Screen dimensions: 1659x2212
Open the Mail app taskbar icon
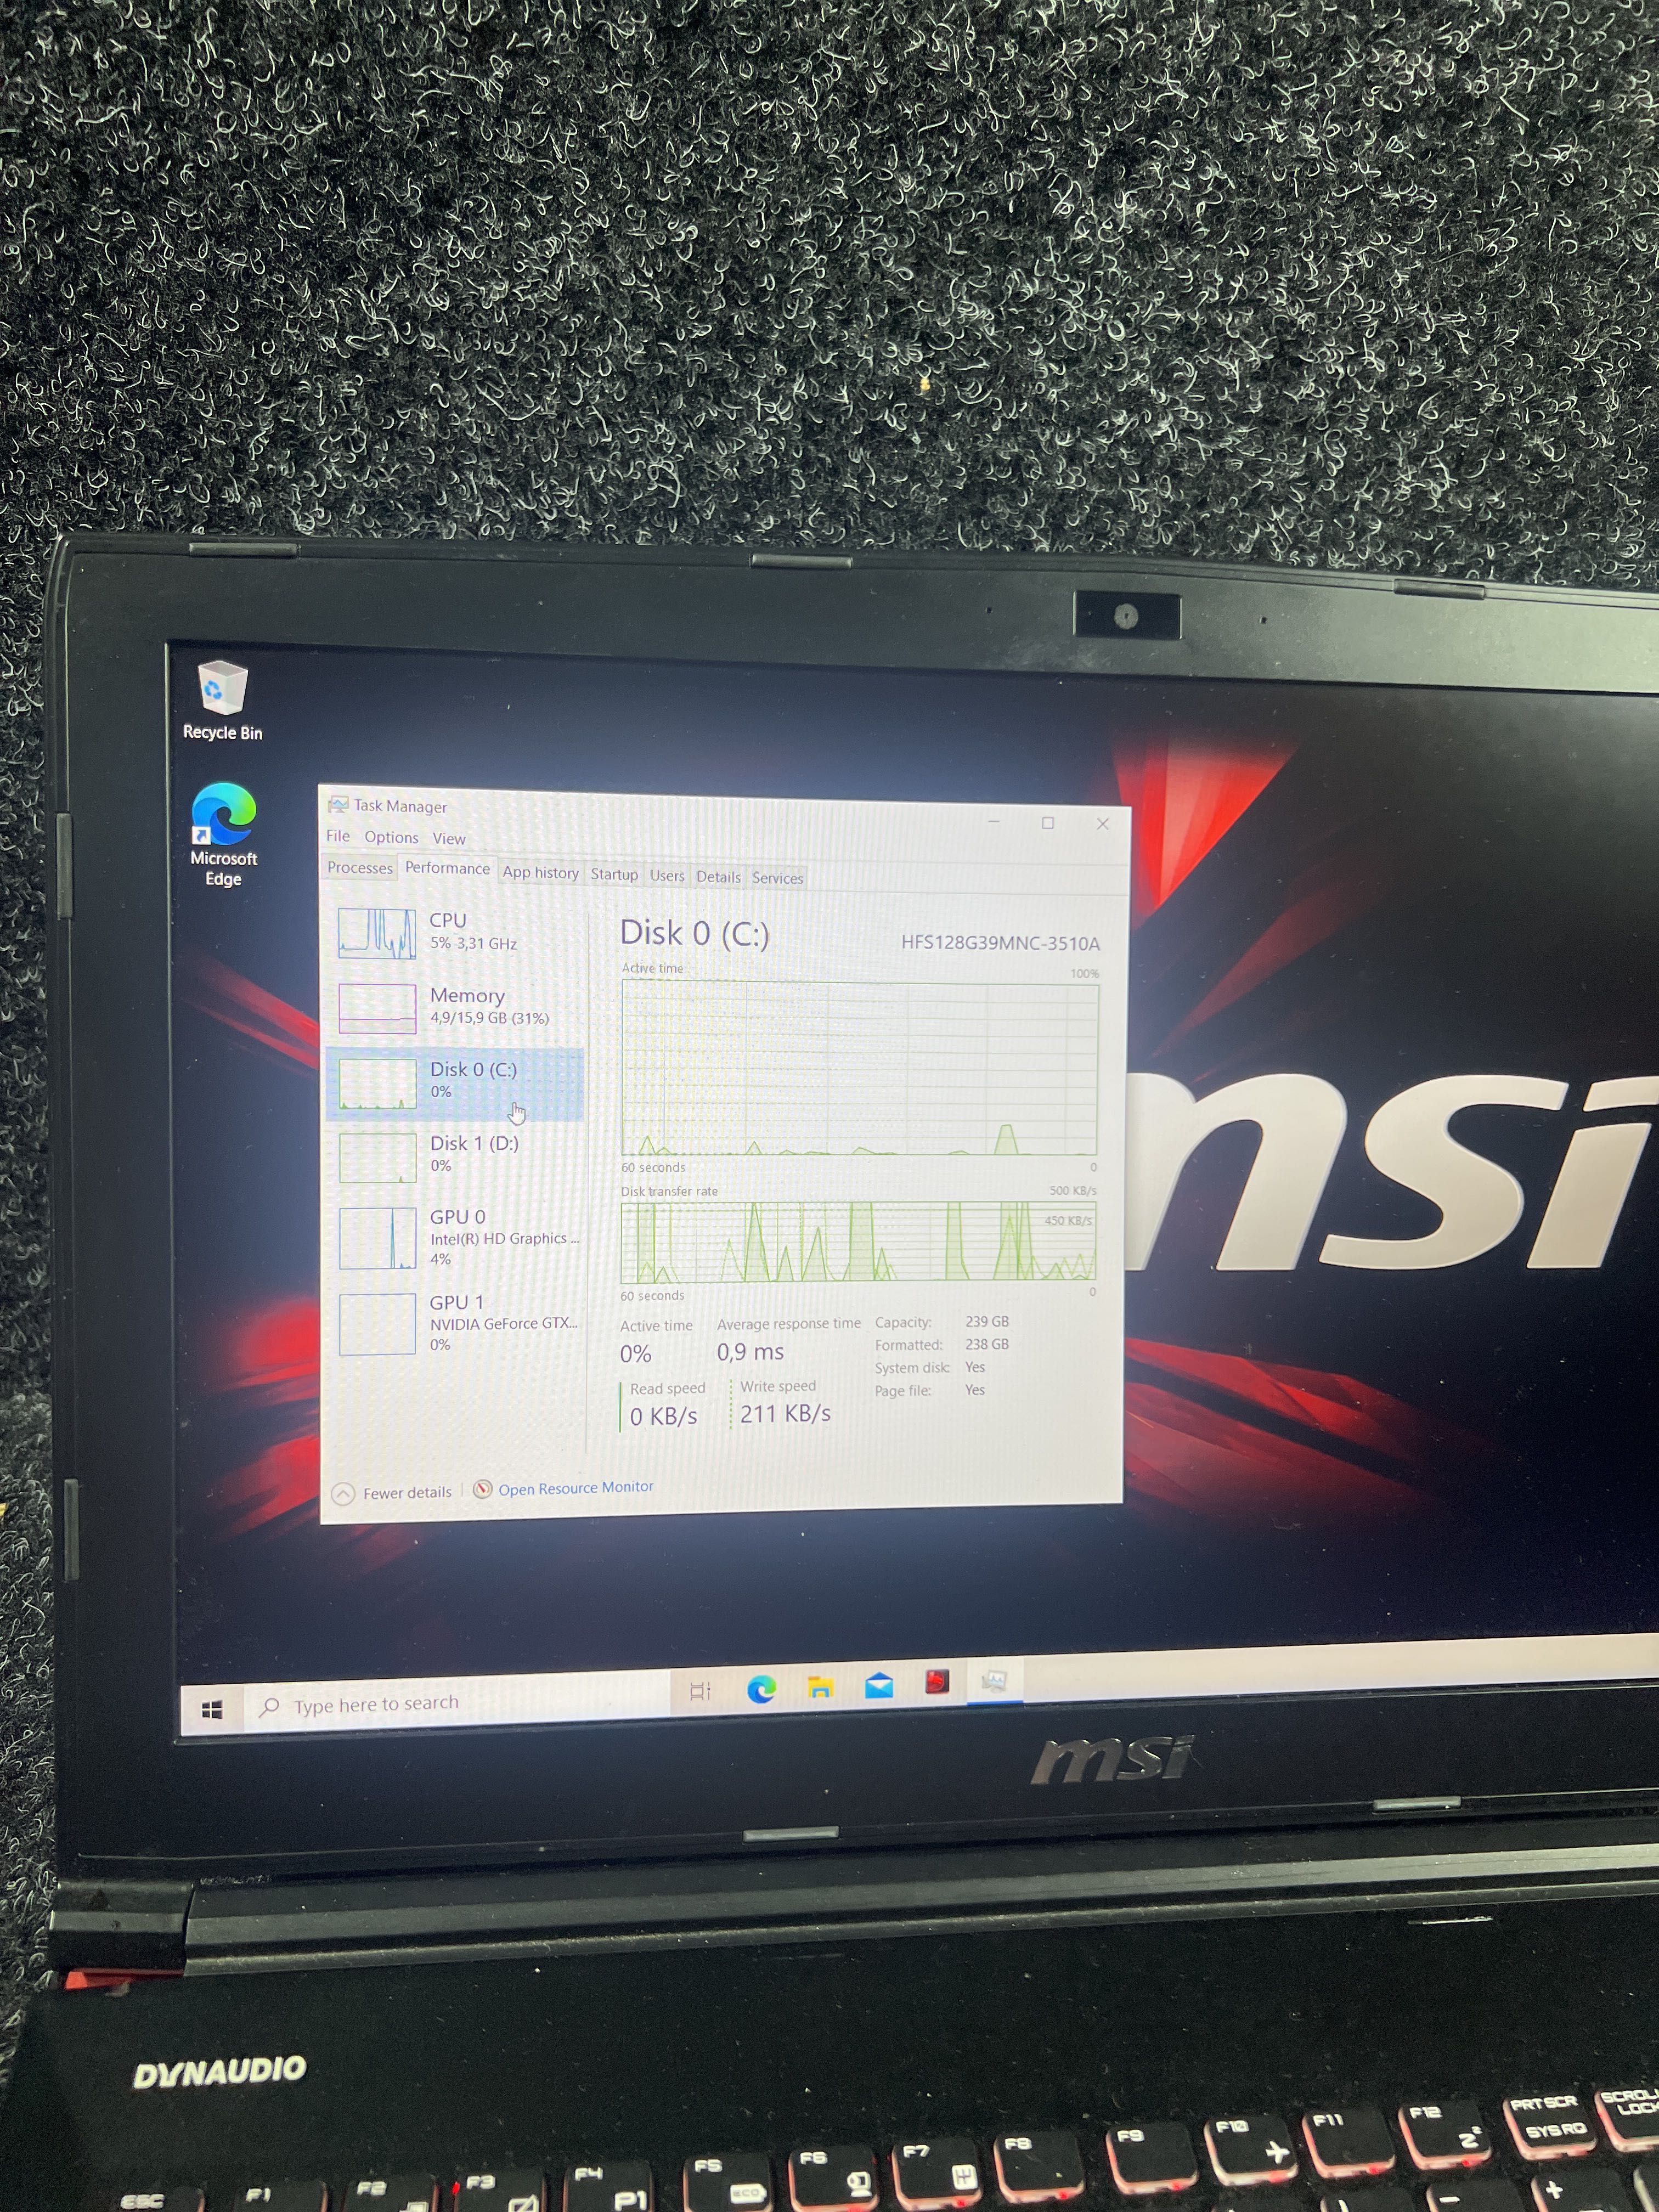[x=879, y=1686]
